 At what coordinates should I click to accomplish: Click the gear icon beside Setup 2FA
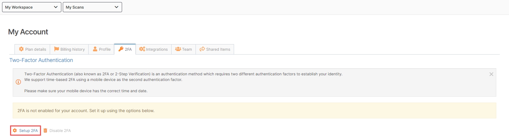click(x=15, y=130)
